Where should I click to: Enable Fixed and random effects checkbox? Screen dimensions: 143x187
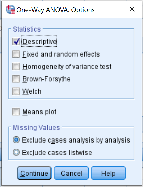point(16,54)
